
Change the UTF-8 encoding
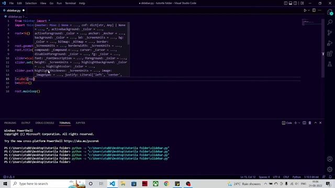point(276,177)
